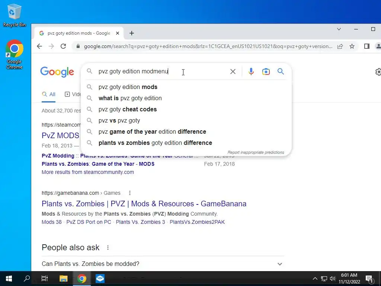Screen dimensions: 381x286
Task: Search by image with the camera icon
Action: point(266,71)
